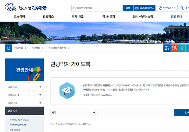
Task: Click the 데이터 작성 기준일 : 2022.8.31. text
Action: point(97,95)
